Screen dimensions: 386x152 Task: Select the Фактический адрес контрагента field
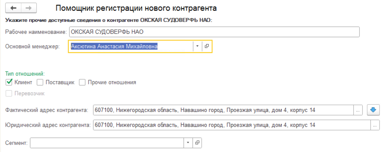tap(224, 110)
